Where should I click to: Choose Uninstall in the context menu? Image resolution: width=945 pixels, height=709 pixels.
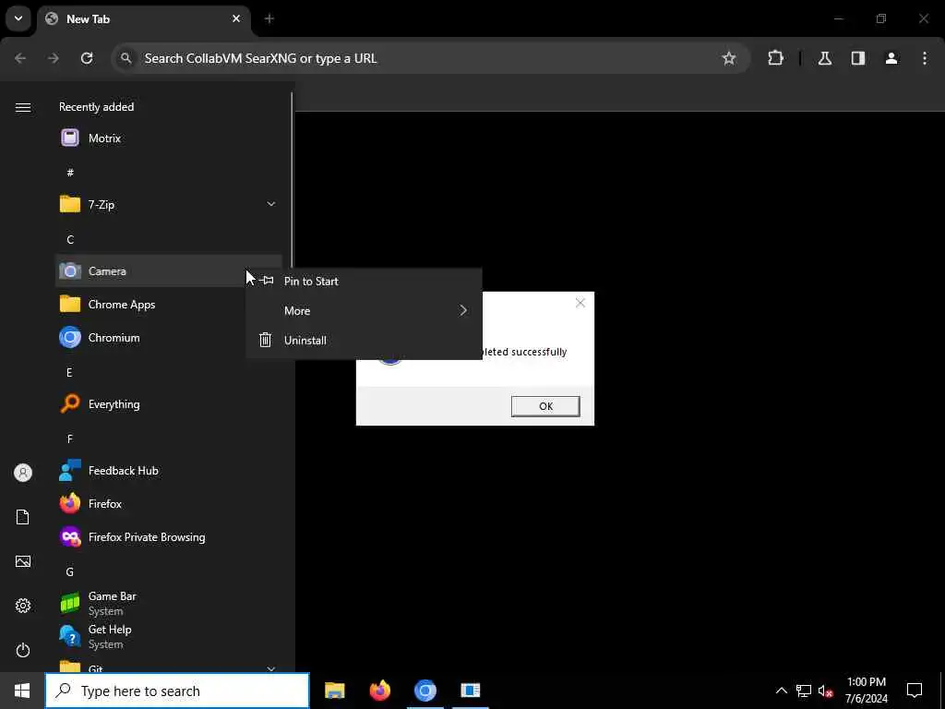point(364,340)
